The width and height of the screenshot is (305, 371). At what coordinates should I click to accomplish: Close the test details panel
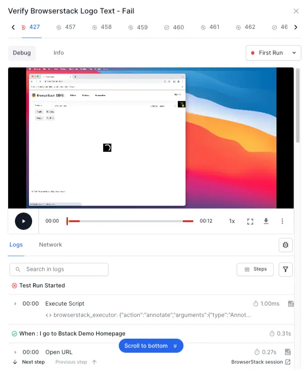click(296, 11)
